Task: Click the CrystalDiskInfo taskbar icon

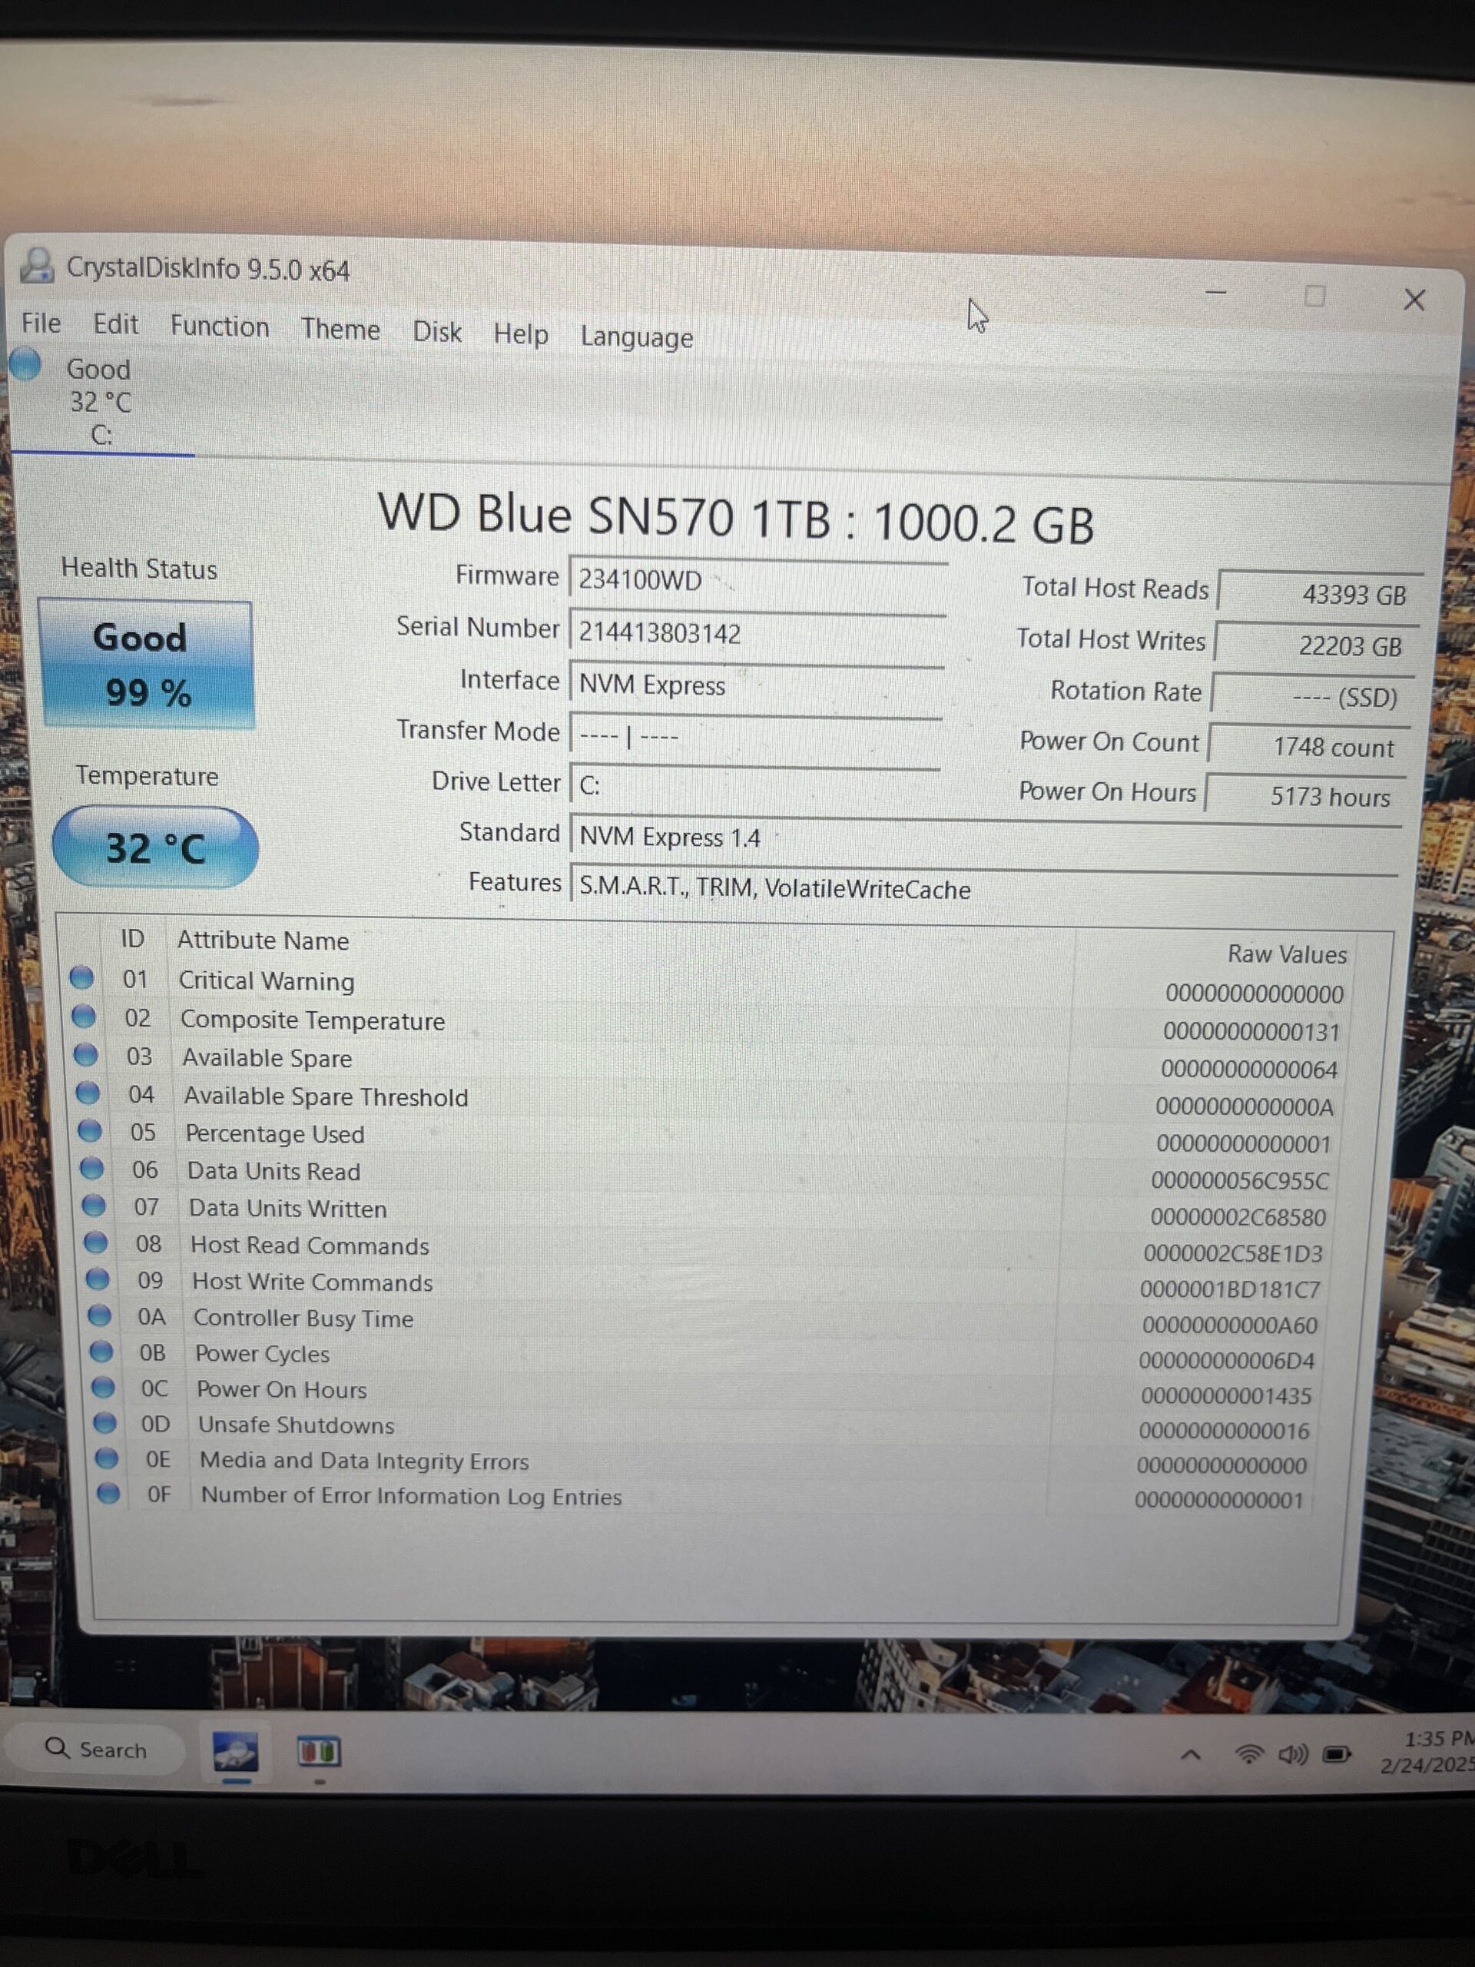Action: click(x=236, y=1752)
